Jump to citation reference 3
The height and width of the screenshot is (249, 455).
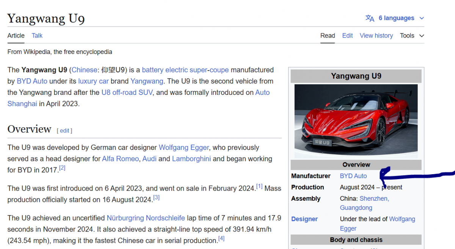click(156, 197)
